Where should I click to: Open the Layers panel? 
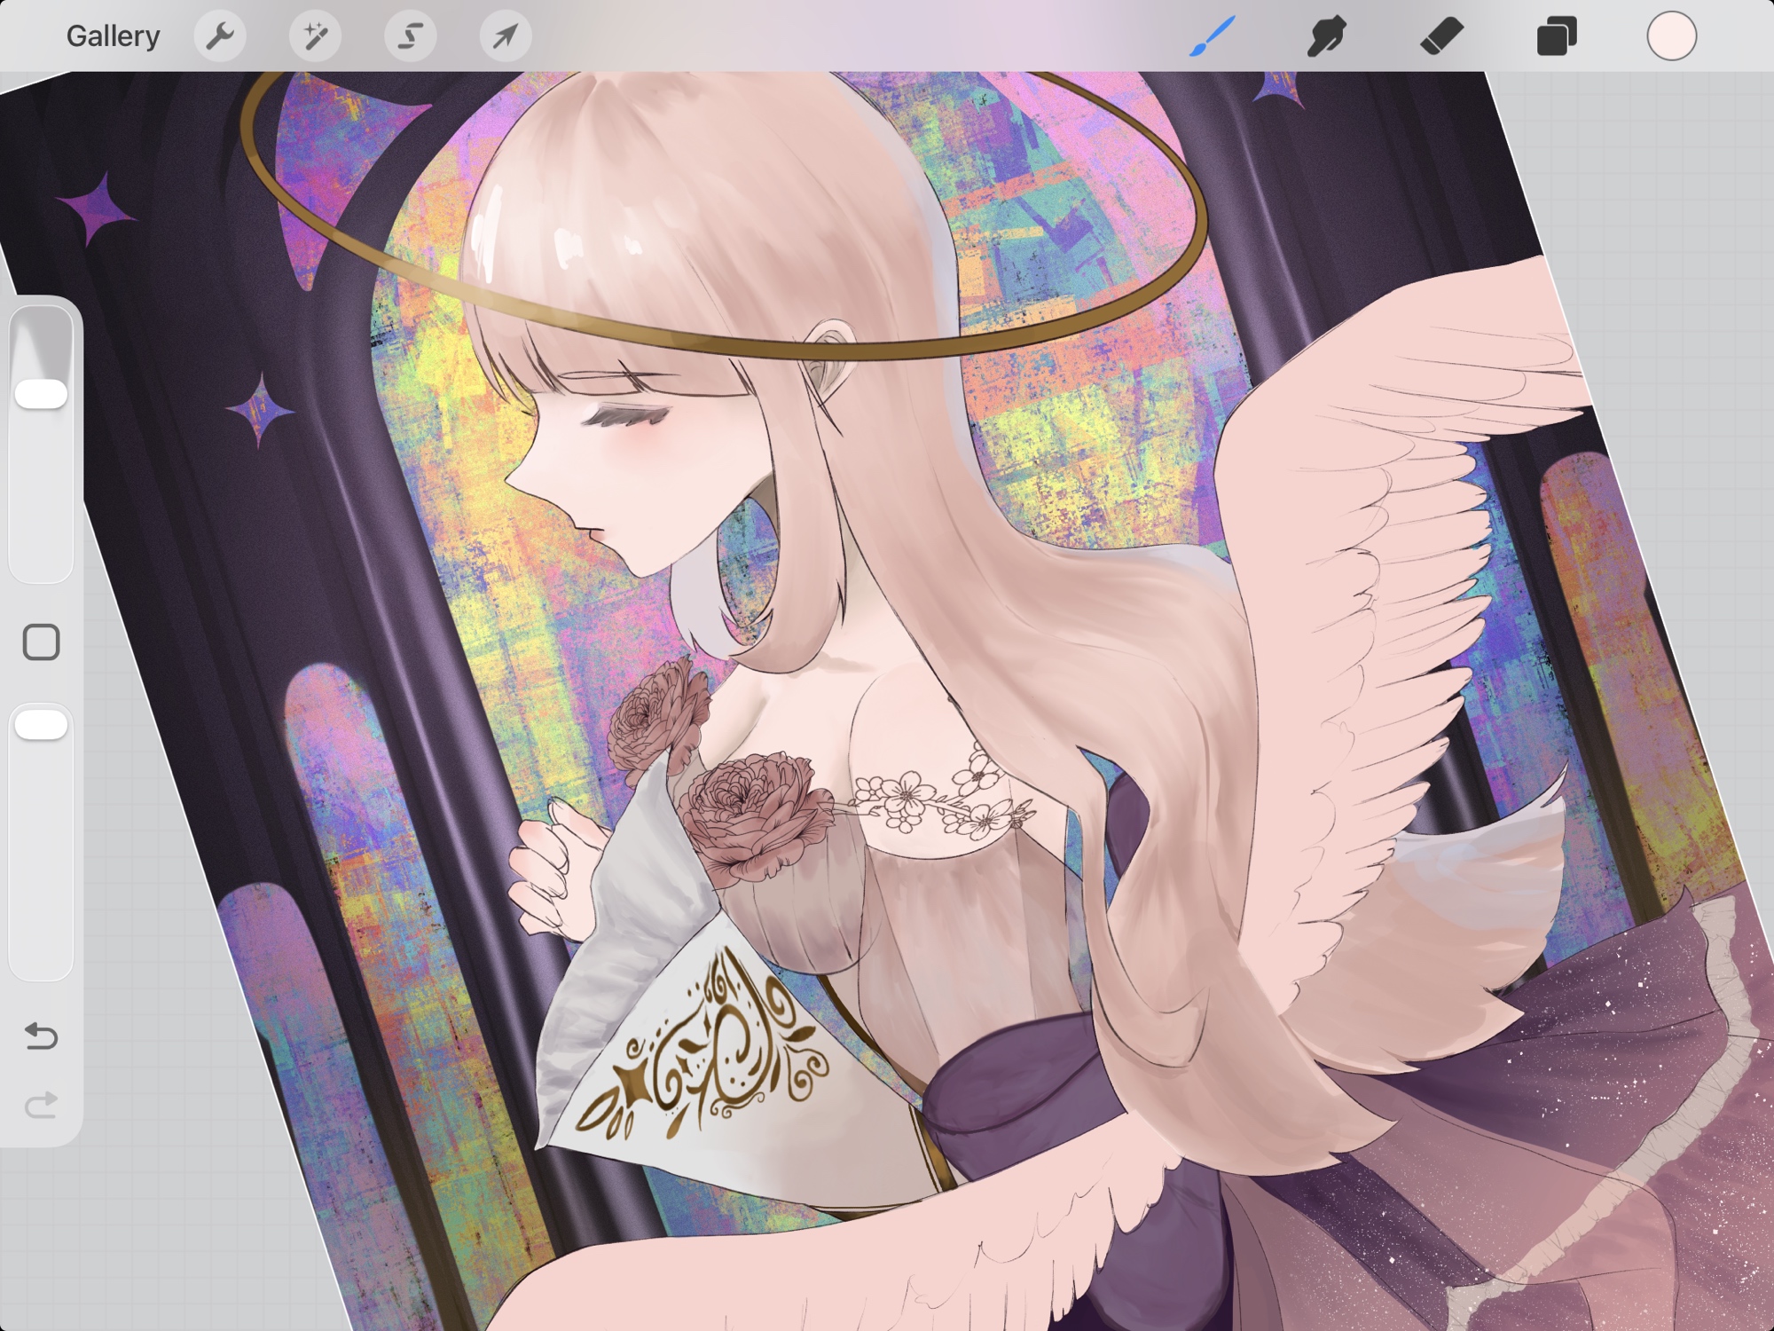point(1557,36)
